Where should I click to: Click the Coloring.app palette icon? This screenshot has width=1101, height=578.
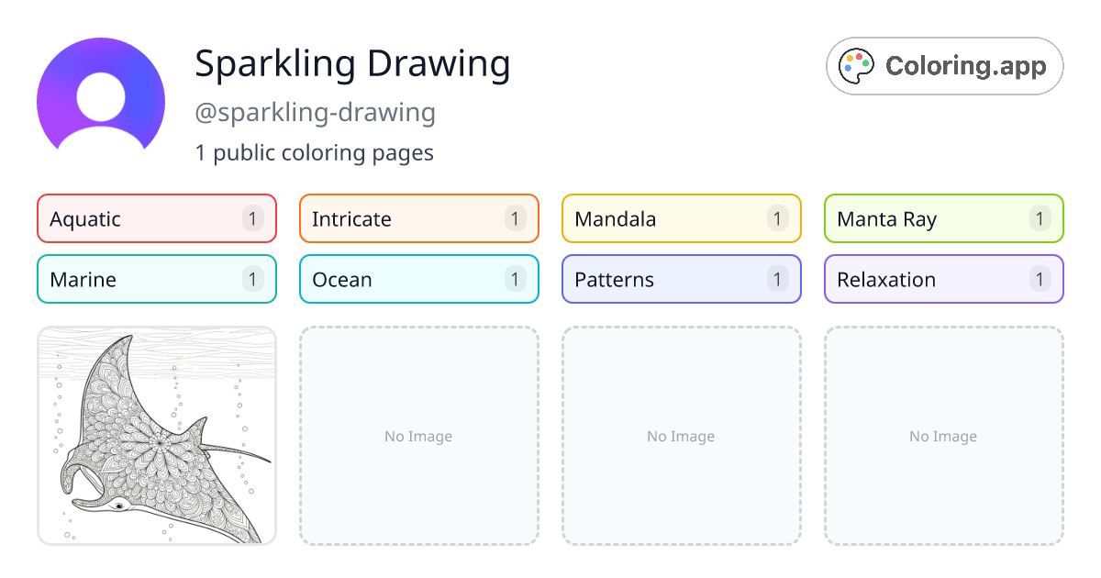point(855,65)
